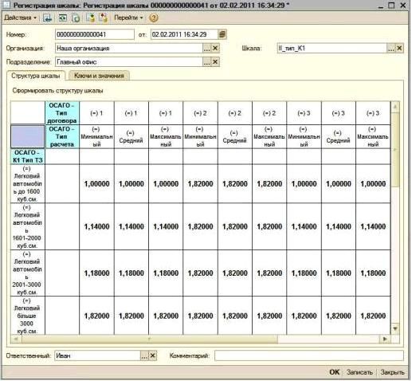Image resolution: width=412 pixels, height=381 pixels.
Task: Select the Структура шкалы tab
Action: pos(36,76)
